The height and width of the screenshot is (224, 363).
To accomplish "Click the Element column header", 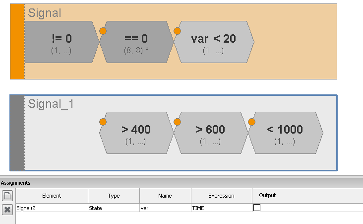I will point(52,196).
